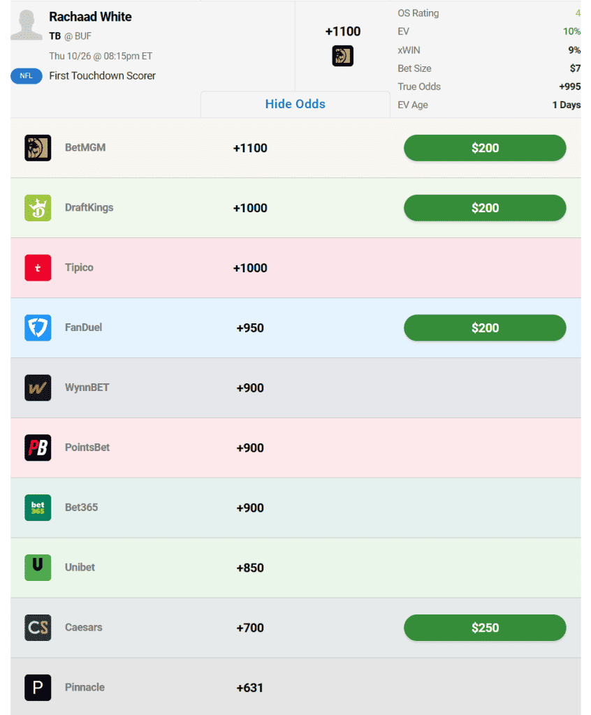The image size is (591, 715).
Task: Click the $200 button for FanDuel
Action: [x=485, y=328]
